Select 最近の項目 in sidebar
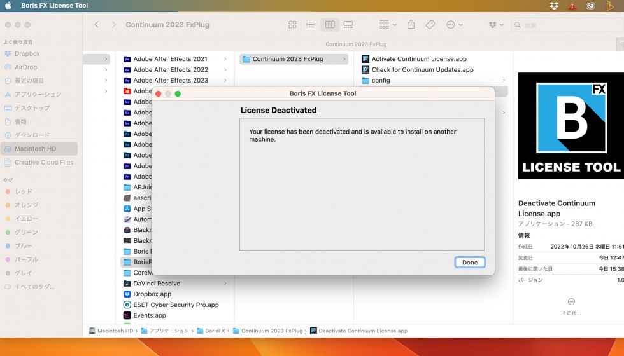This screenshot has height=356, width=624. (39, 81)
